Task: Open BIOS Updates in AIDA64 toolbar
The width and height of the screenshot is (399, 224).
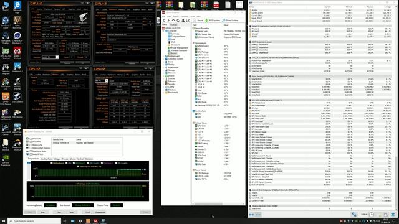Action: pyautogui.click(x=213, y=21)
